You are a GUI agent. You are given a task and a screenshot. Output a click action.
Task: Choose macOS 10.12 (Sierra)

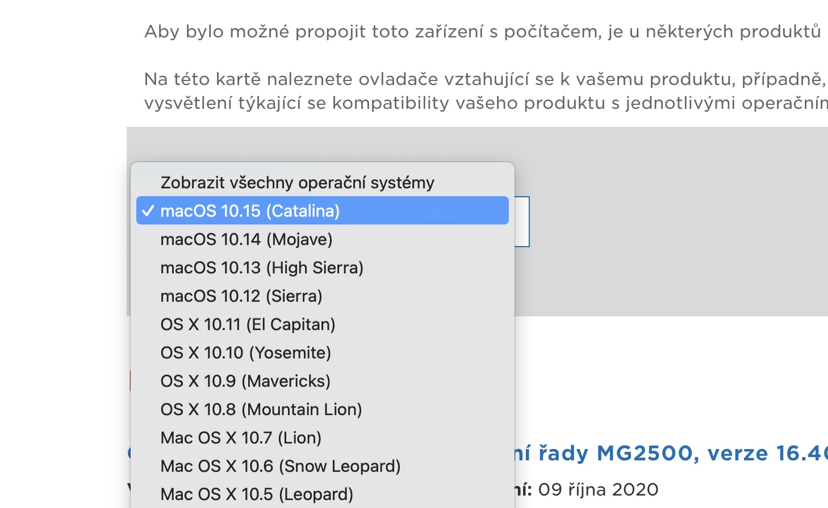(x=241, y=296)
